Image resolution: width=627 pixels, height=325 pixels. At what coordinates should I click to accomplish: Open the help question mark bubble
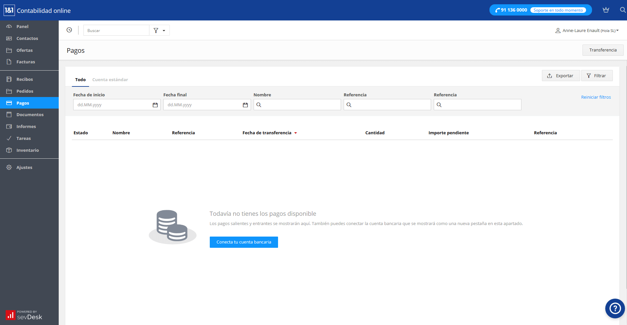click(615, 309)
